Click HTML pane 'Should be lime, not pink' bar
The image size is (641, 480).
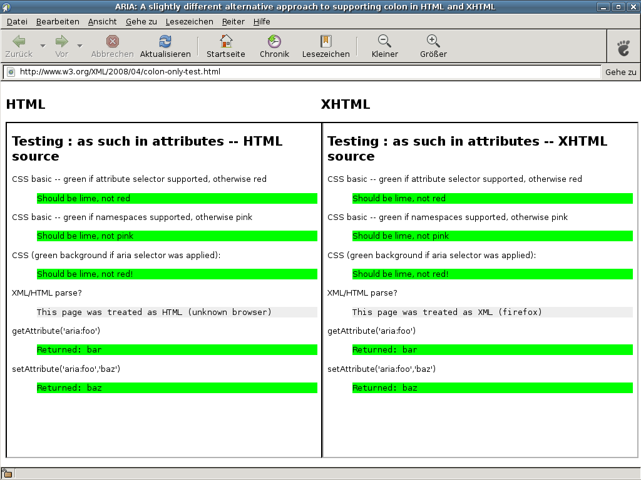(x=177, y=236)
